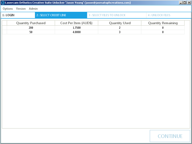
Task: Sort by Quantity Purchased column header
Action: point(31,23)
